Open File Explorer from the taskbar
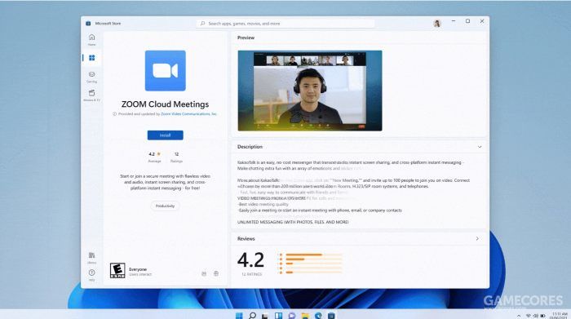This screenshot has width=571, height=319. 305,316
